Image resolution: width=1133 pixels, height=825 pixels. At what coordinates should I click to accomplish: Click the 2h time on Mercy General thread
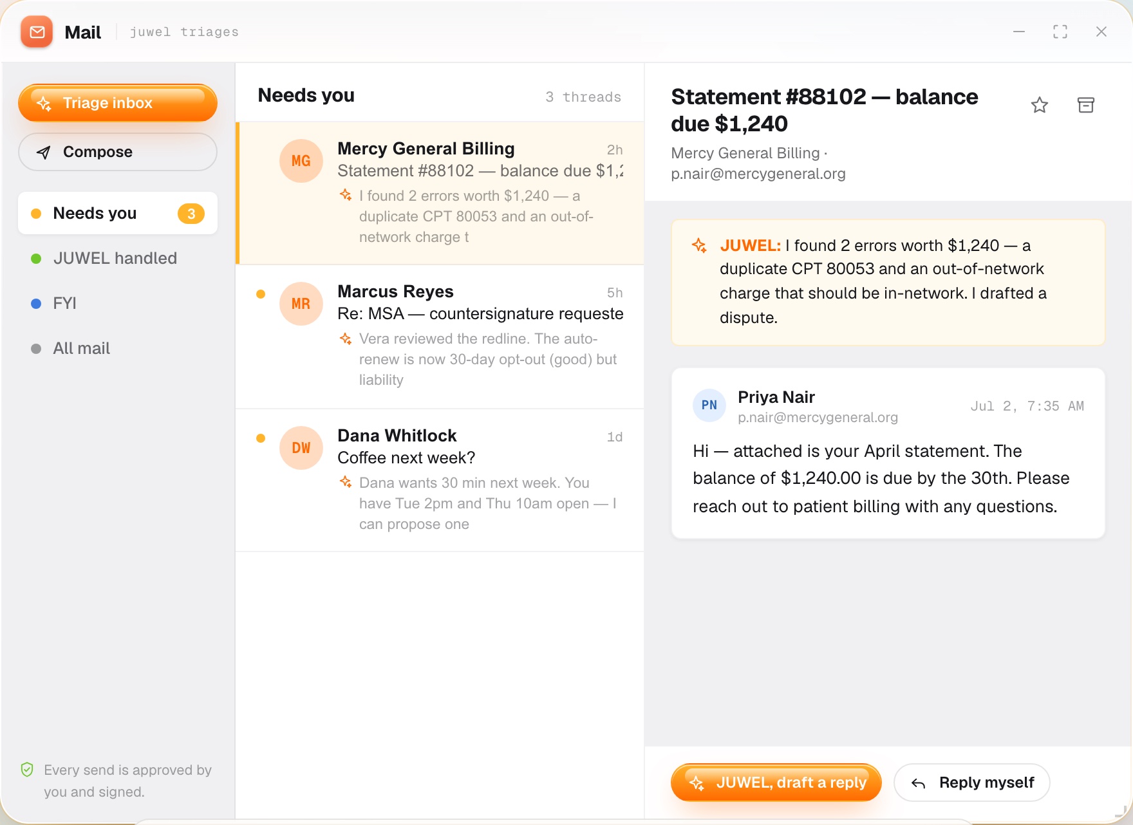tap(615, 150)
